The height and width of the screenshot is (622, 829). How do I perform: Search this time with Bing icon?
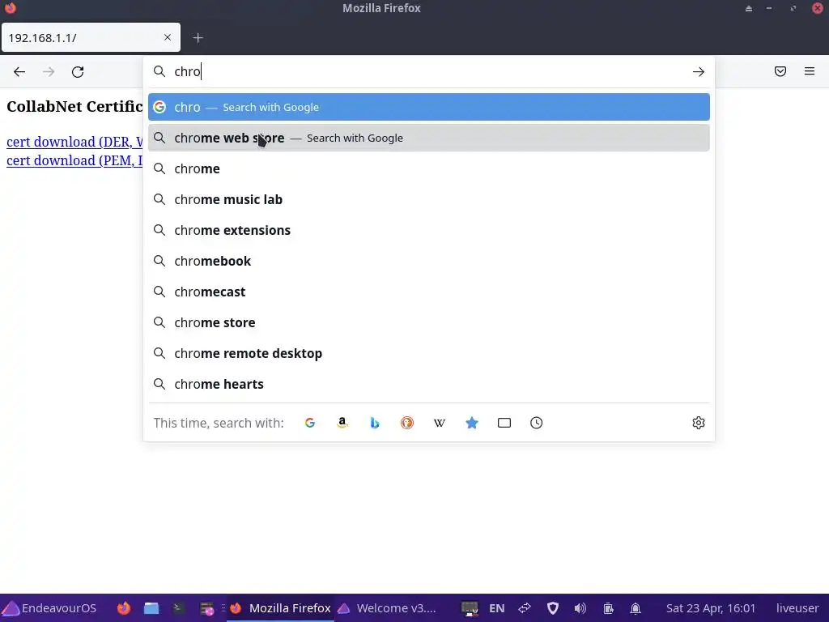click(374, 423)
